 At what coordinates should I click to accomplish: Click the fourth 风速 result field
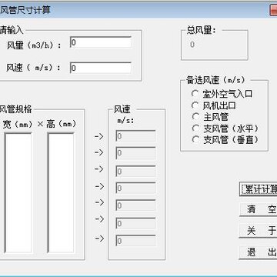(x=136, y=189)
